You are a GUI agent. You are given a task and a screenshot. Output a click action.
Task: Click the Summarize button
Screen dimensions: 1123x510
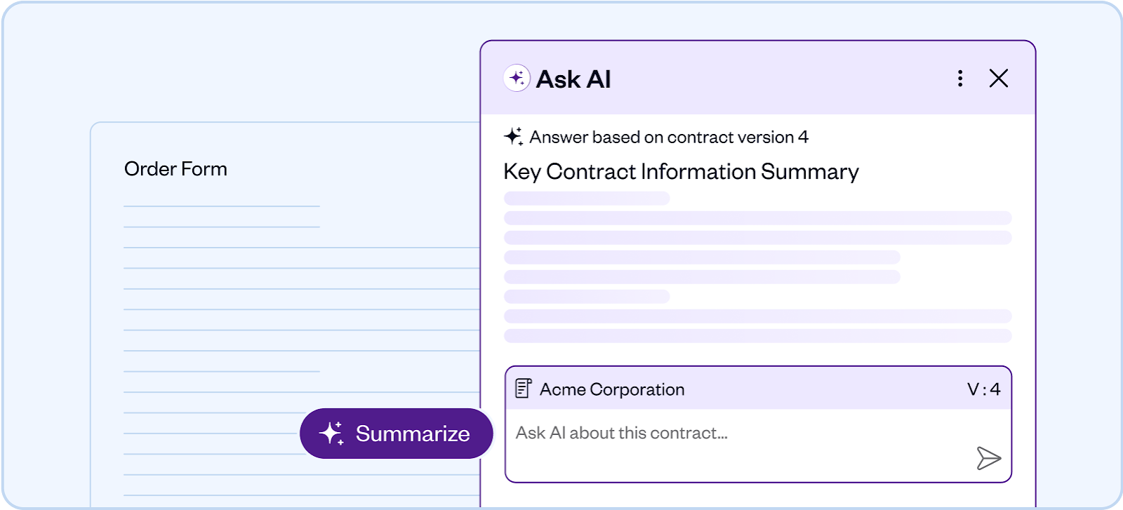click(397, 434)
